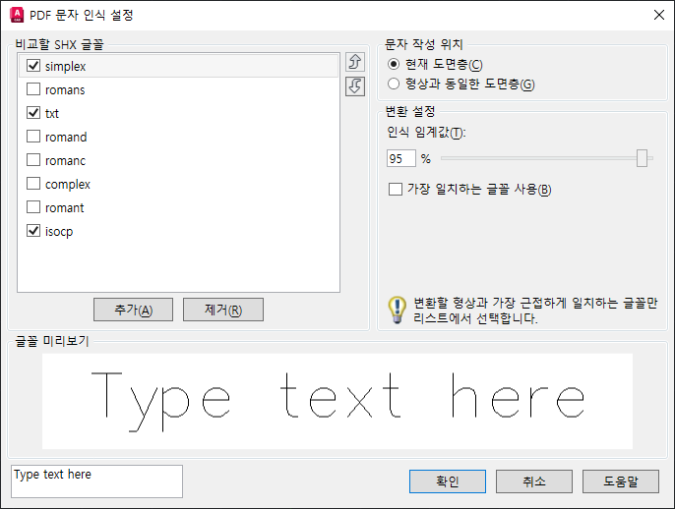Select 형상과 동일한 도면층 radio option
Image resolution: width=675 pixels, height=509 pixels.
click(394, 84)
